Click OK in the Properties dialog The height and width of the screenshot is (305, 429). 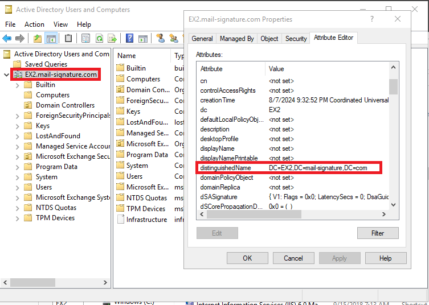click(247, 258)
